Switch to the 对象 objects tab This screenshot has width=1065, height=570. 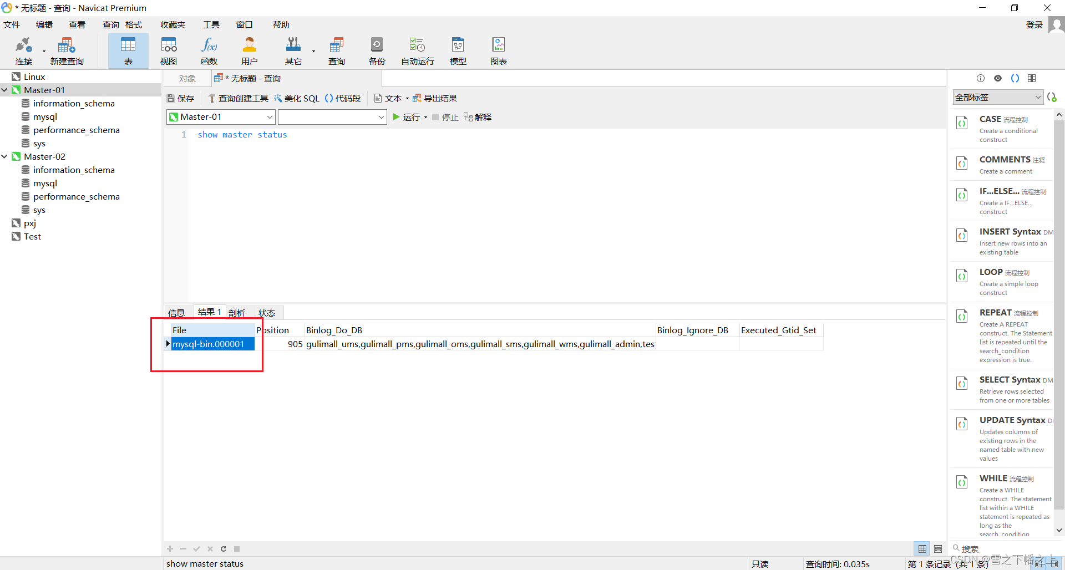(187, 78)
